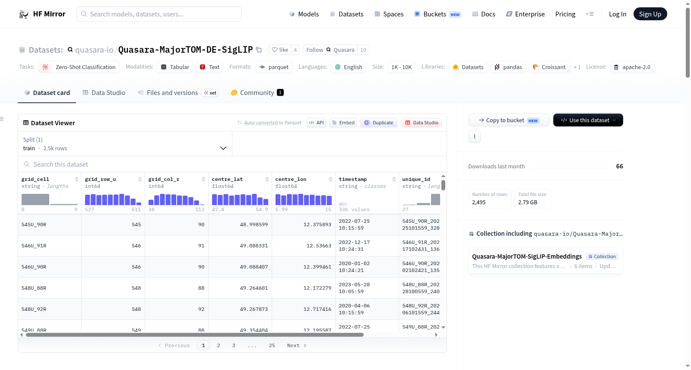Open Enterprise in top navigation
Viewport: 691px width, 370px height.
click(x=525, y=14)
